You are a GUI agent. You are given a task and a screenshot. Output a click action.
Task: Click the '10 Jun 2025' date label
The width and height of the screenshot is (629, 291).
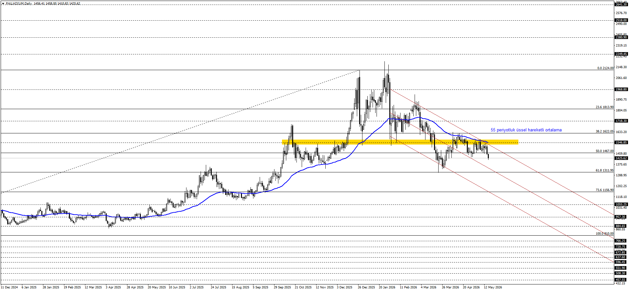coord(177,287)
